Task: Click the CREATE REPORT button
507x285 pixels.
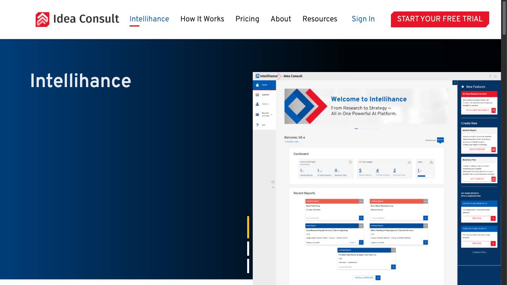Action: pos(477,150)
